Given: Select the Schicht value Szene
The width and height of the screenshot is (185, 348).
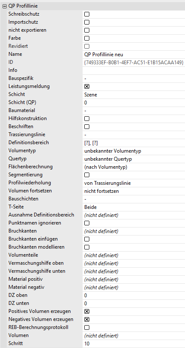Looking at the screenshot, I should [134, 95].
